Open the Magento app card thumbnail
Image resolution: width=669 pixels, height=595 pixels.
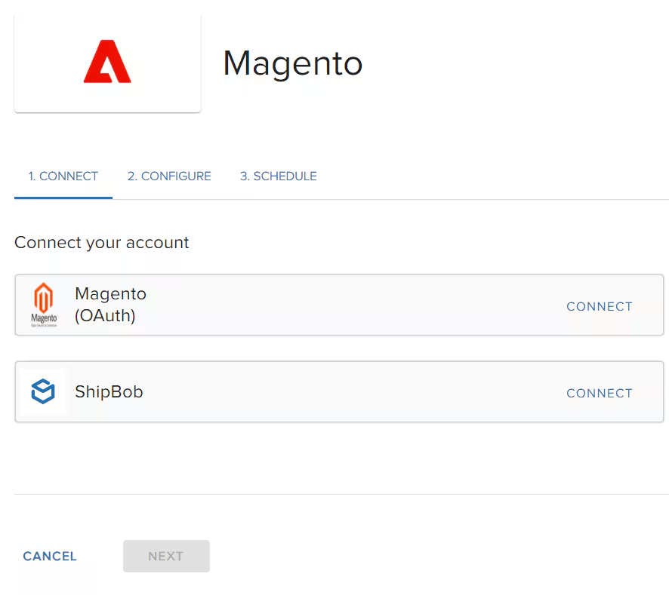(106, 62)
